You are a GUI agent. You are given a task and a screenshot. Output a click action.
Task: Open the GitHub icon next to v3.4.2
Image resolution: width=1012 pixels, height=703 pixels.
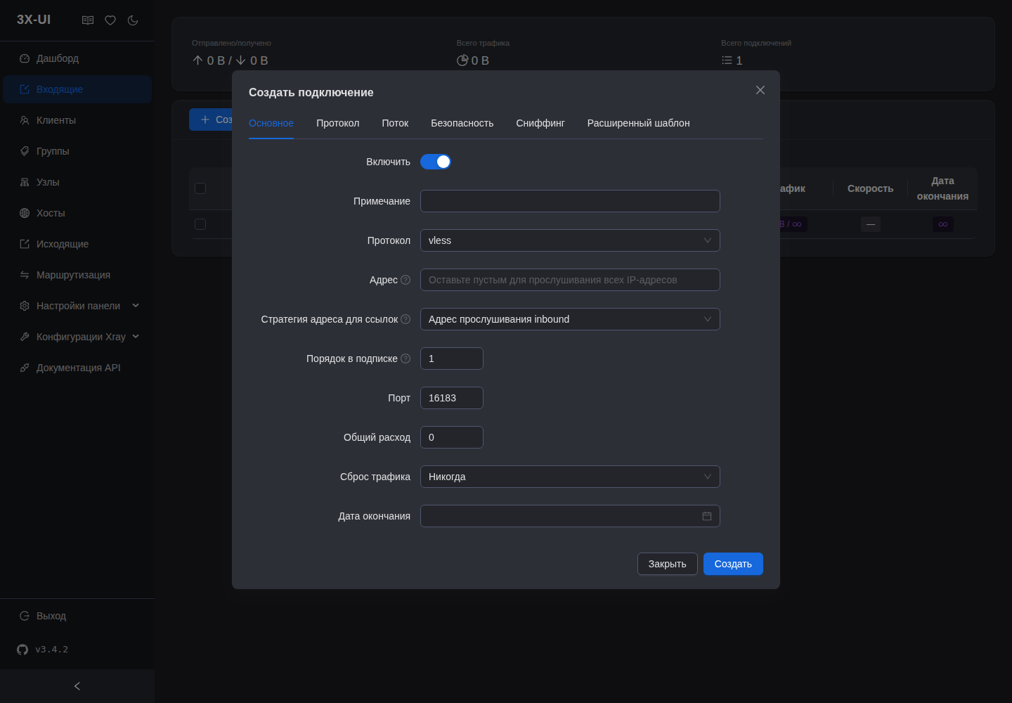click(22, 650)
